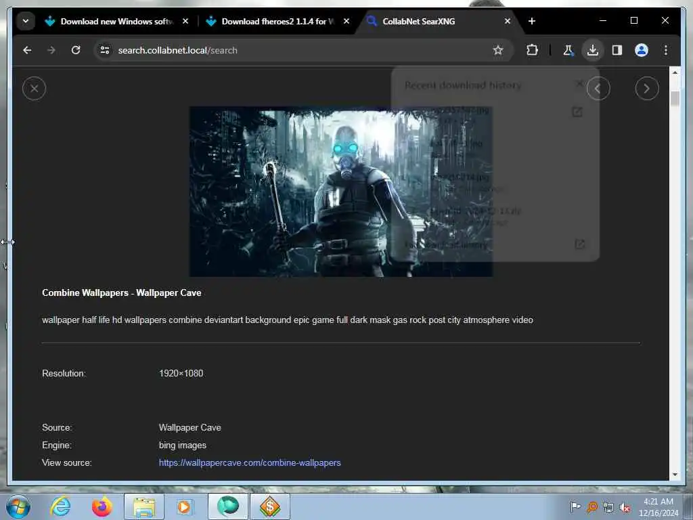This screenshot has height=520, width=693.
Task: Select the CollabNet SearXNG tab
Action: pyautogui.click(x=439, y=21)
